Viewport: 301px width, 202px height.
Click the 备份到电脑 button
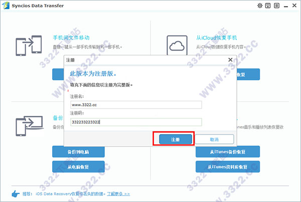78,151
